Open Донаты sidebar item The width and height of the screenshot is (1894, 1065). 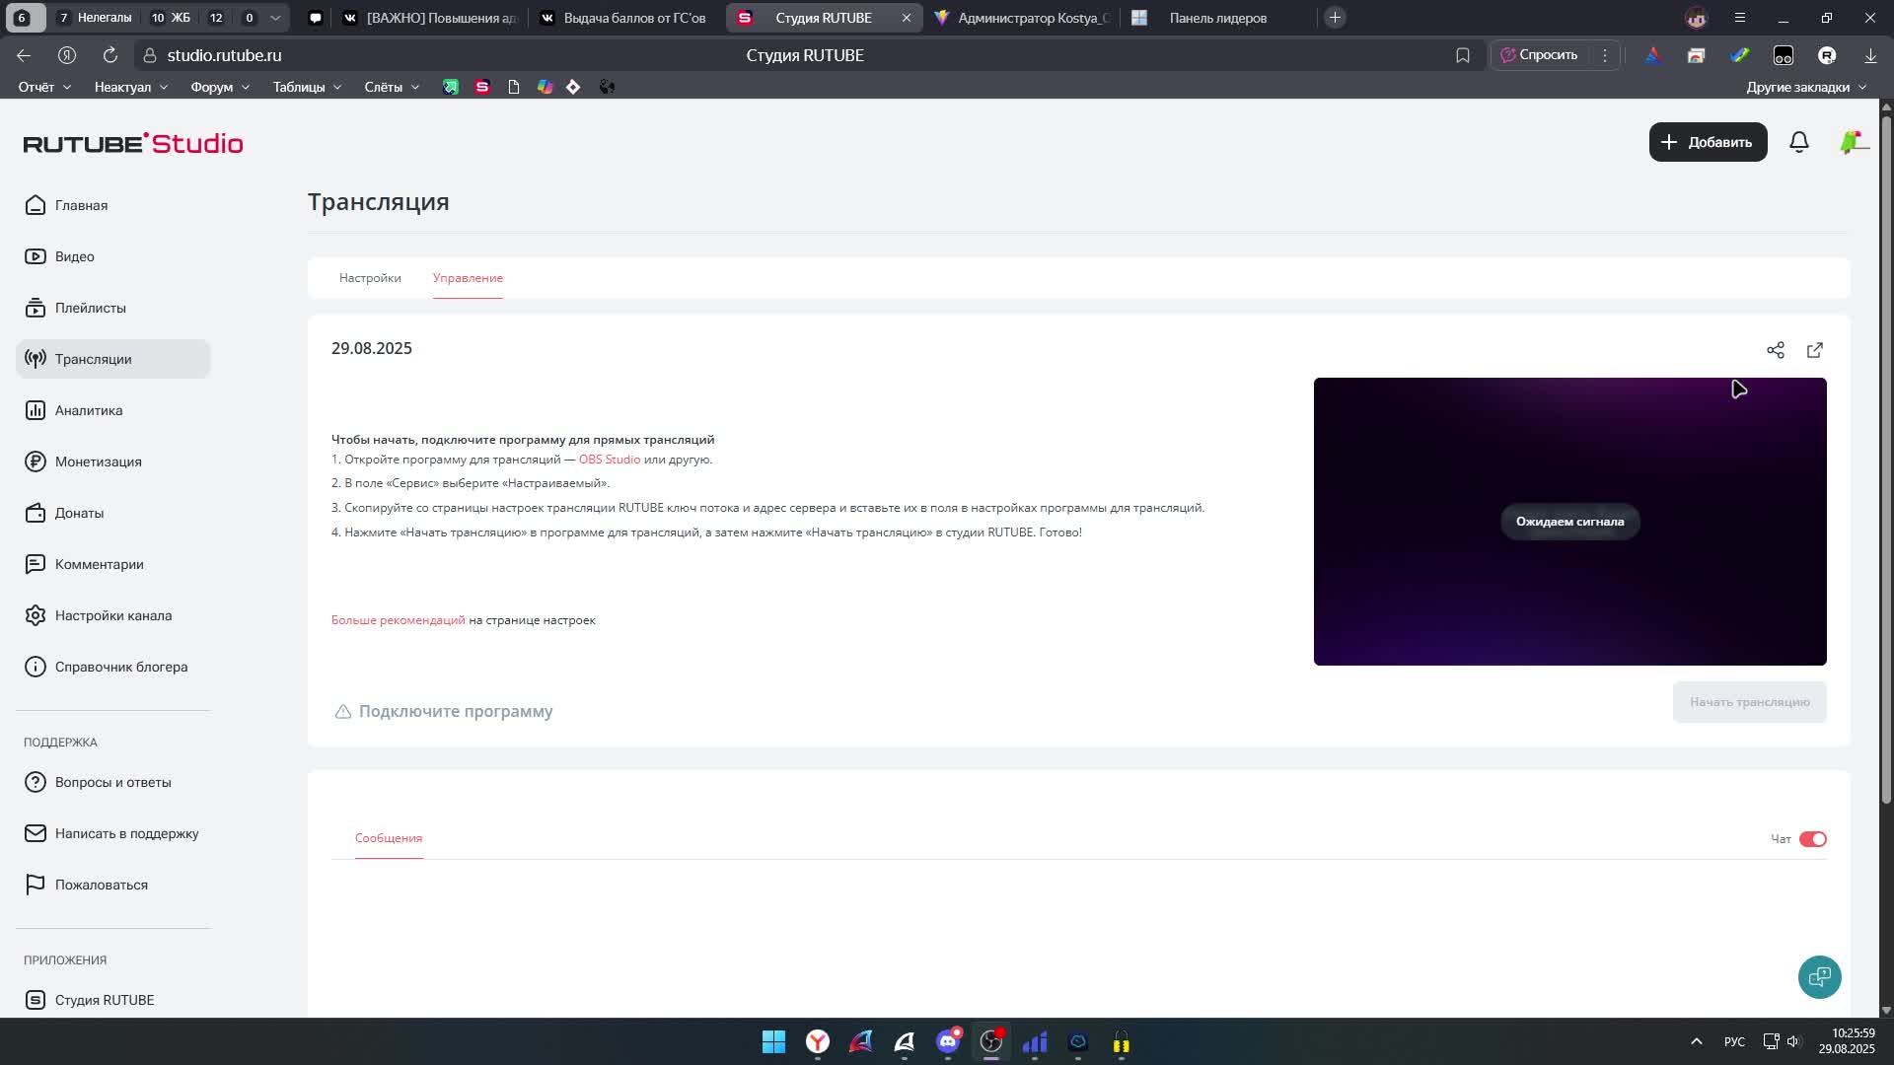point(79,513)
